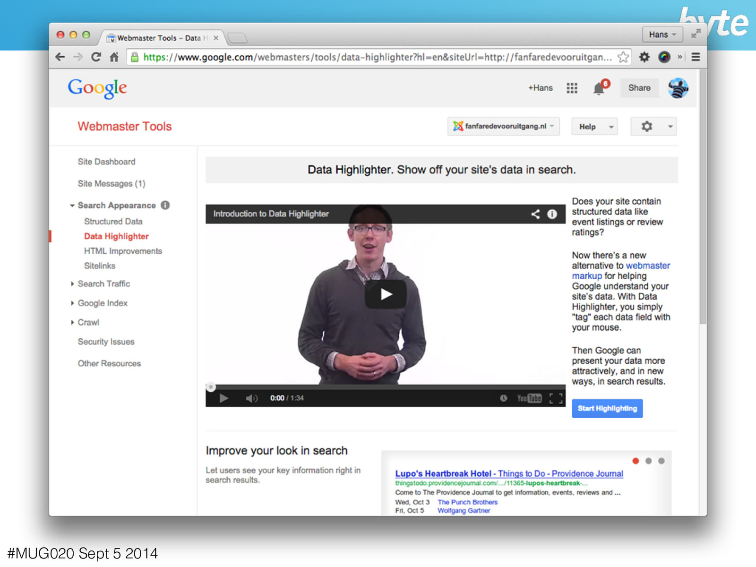Viewport: 756px width, 567px height.
Task: Click the browser forward arrow
Action: pyautogui.click(x=78, y=57)
